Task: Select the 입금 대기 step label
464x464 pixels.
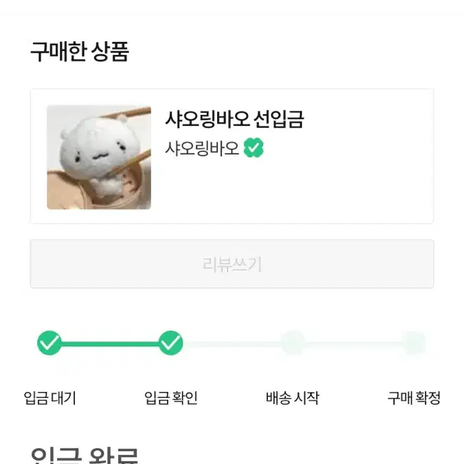Action: click(49, 398)
